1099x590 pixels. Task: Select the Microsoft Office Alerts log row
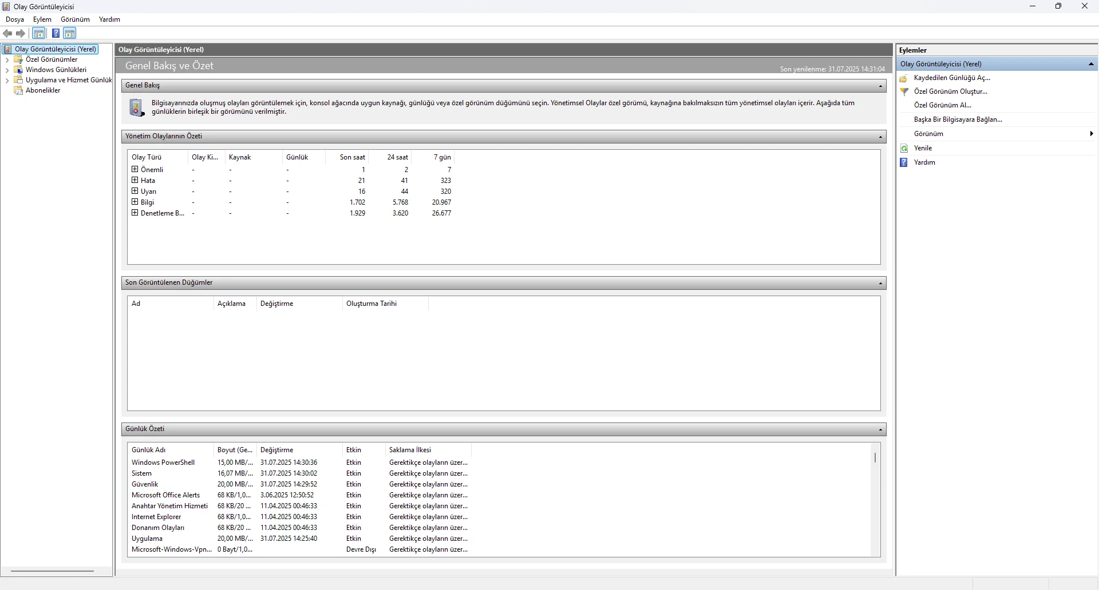(x=300, y=495)
